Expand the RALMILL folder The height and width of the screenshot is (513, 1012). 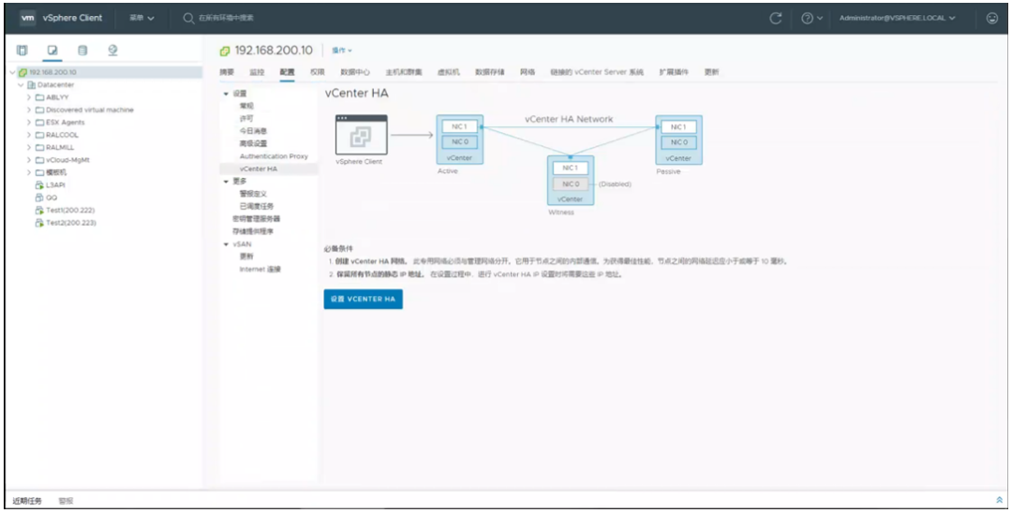[x=29, y=148]
